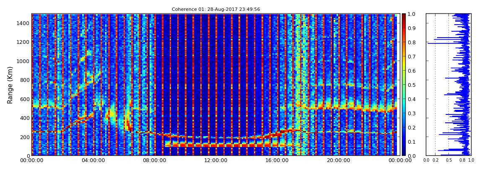The width and height of the screenshot is (482, 170).
Task: Click the 0.2 label under the profile plot
Action: (435, 160)
